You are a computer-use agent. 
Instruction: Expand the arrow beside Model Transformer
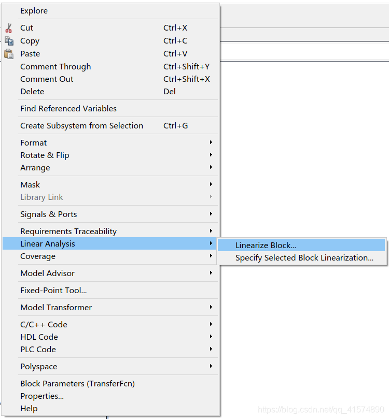[211, 307]
